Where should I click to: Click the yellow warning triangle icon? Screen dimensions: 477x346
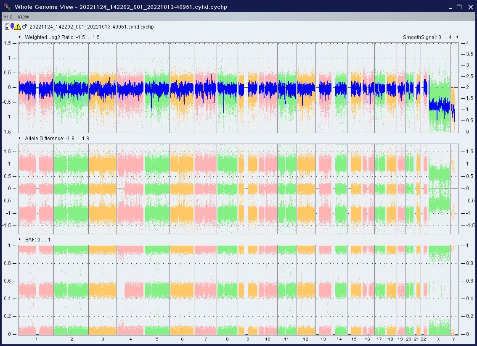coord(18,26)
